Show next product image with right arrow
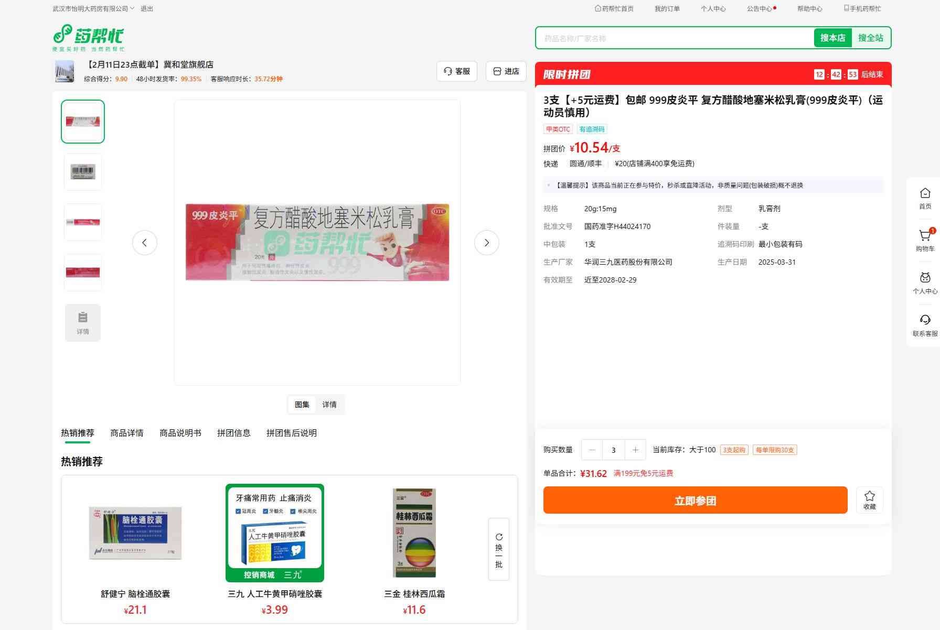Viewport: 940px width, 630px height. coord(486,243)
